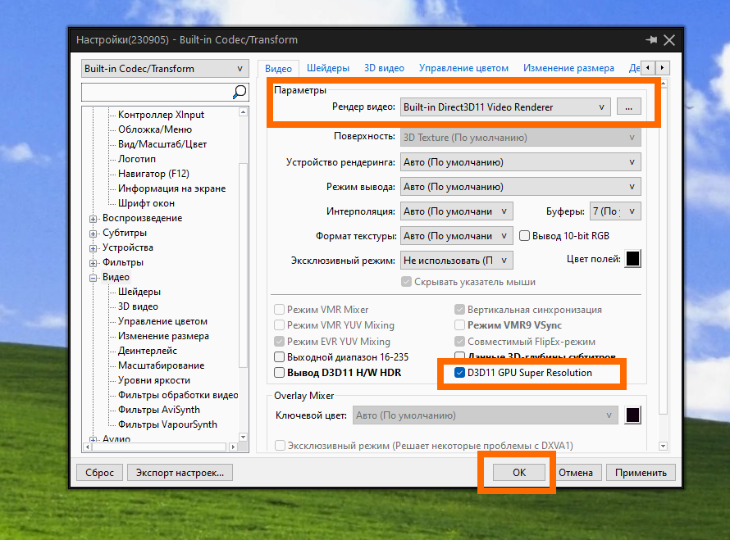
Task: Click the Экспорт настроек button
Action: pyautogui.click(x=180, y=473)
